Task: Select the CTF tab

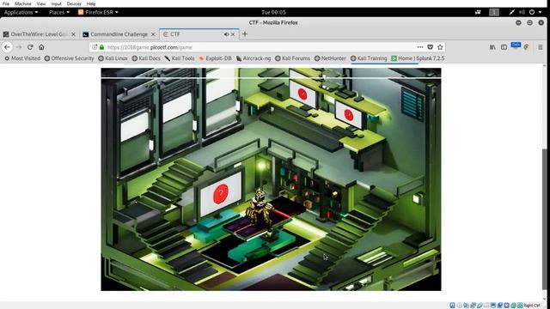Action: (x=199, y=34)
